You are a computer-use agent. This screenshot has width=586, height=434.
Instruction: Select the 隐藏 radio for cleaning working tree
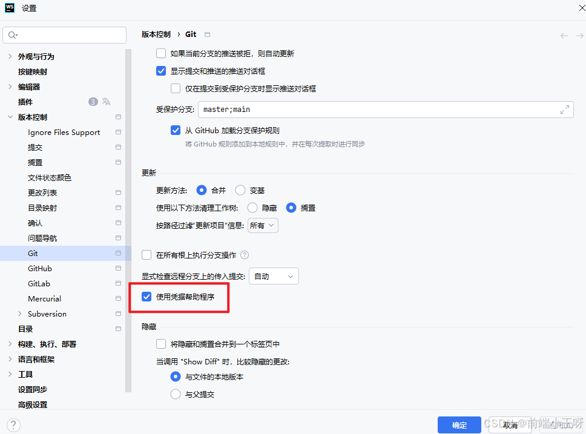pos(252,208)
